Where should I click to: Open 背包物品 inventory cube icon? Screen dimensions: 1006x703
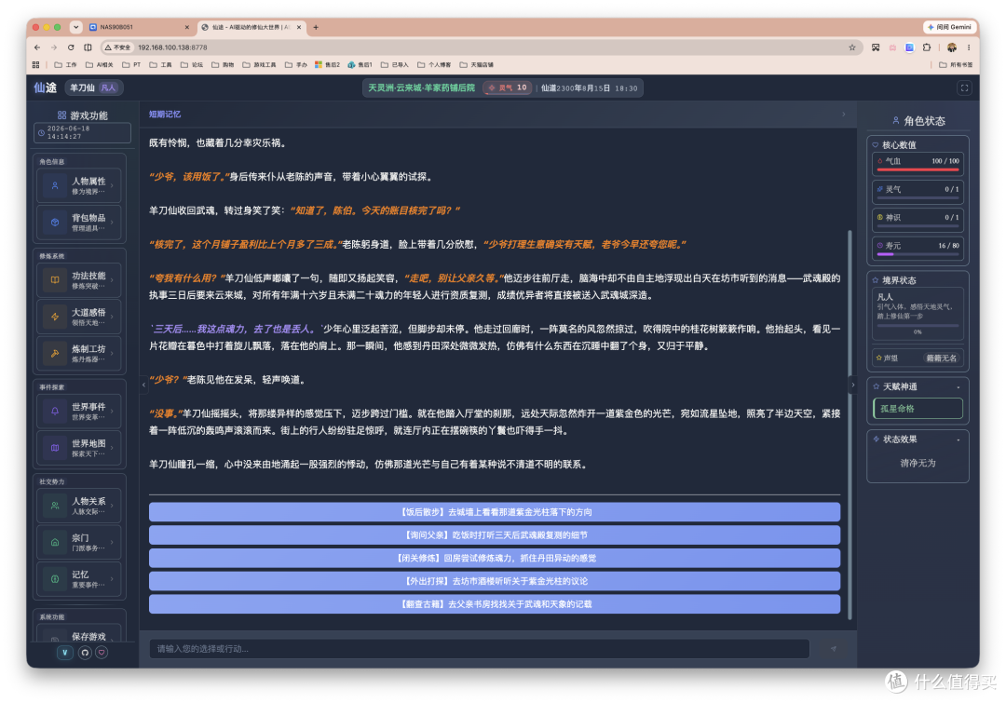[x=55, y=222]
